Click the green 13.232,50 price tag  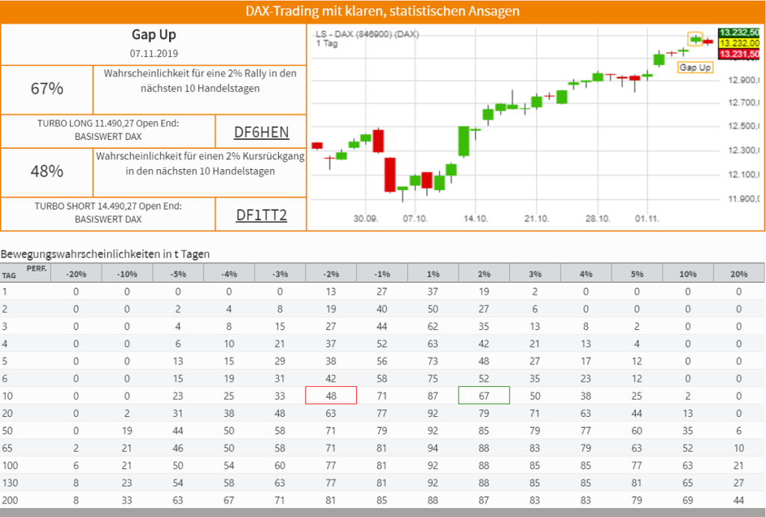click(738, 33)
